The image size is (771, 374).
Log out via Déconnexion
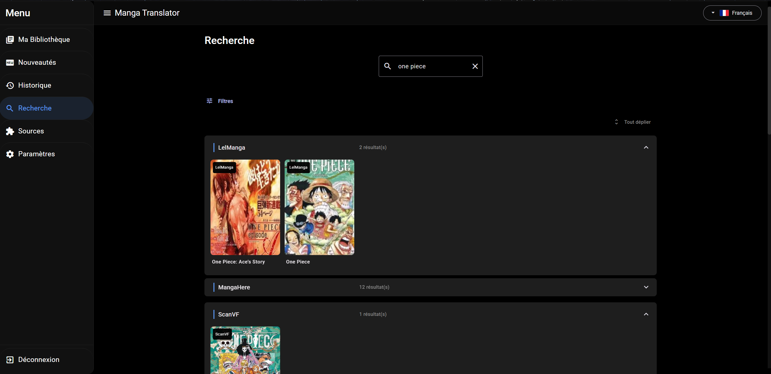47,360
